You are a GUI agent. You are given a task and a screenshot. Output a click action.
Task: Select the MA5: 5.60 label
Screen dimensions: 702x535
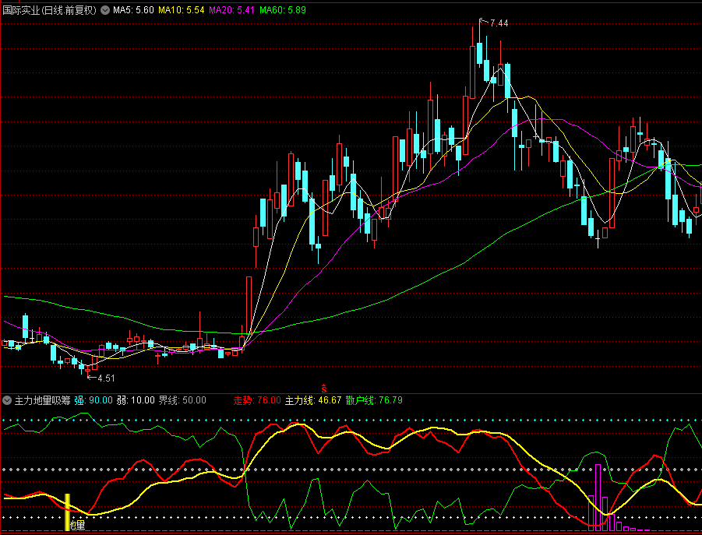pos(133,10)
